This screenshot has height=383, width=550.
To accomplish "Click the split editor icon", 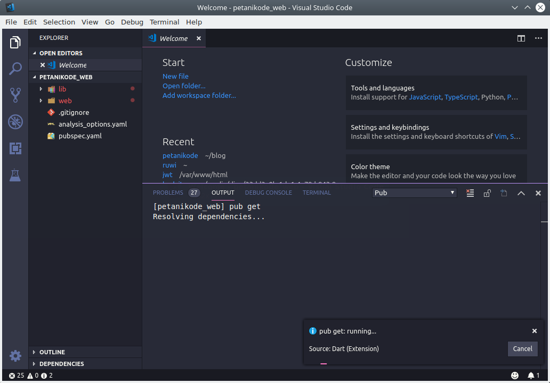I will [521, 38].
